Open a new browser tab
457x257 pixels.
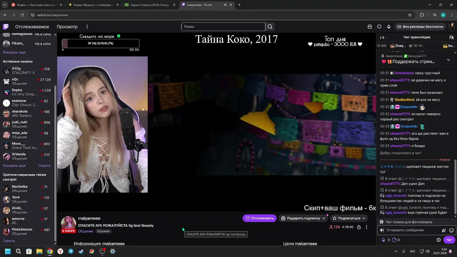click(239, 5)
